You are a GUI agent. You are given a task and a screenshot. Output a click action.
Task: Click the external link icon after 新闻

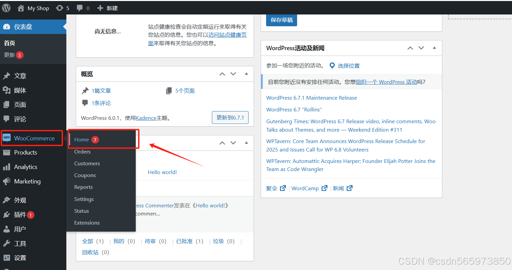click(x=350, y=188)
